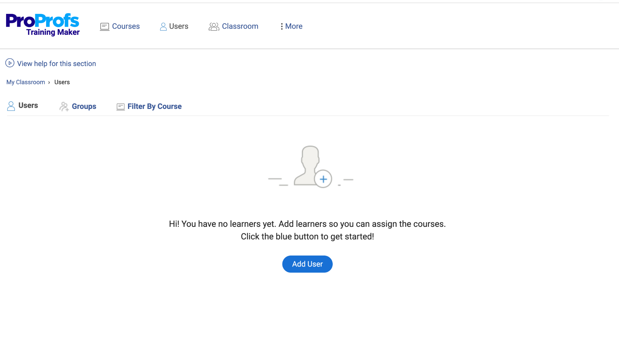The image size is (619, 348).
Task: Click the add-learner silhouette illustration
Action: coord(311,167)
